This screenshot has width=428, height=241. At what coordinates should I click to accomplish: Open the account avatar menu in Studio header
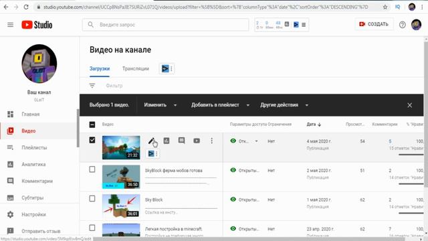click(416, 25)
